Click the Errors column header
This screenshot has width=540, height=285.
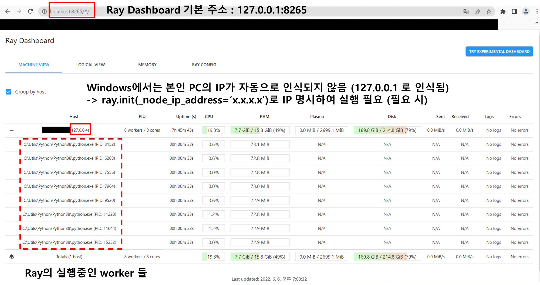click(x=515, y=117)
